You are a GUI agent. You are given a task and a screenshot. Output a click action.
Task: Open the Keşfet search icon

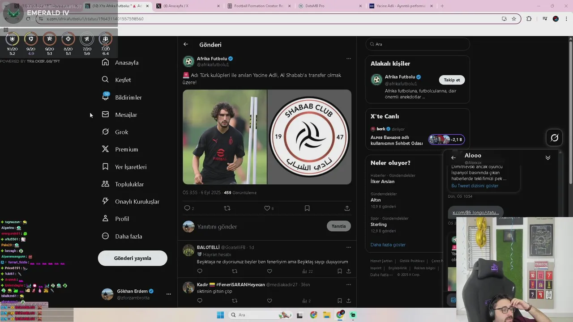click(105, 80)
